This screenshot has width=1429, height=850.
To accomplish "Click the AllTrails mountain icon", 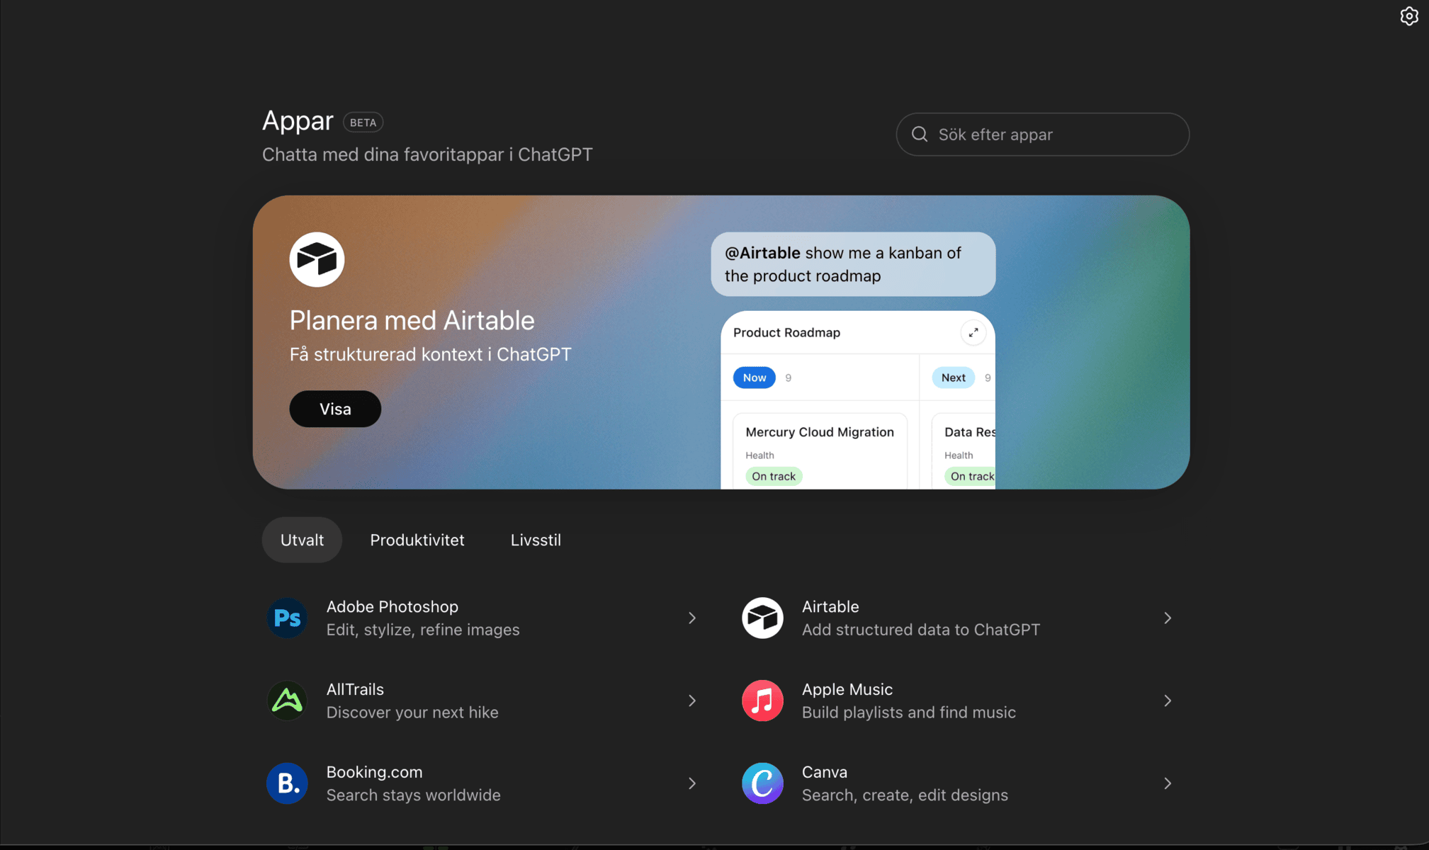I will pyautogui.click(x=287, y=701).
